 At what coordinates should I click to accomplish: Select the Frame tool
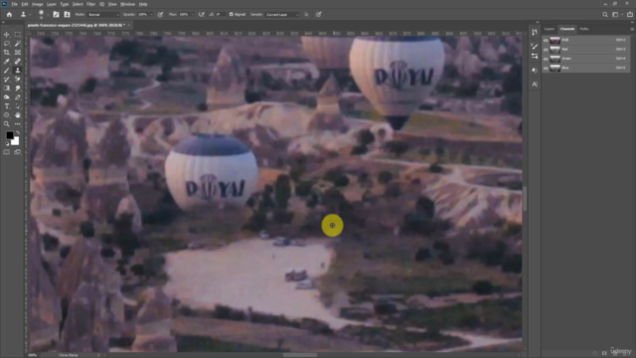pyautogui.click(x=18, y=53)
